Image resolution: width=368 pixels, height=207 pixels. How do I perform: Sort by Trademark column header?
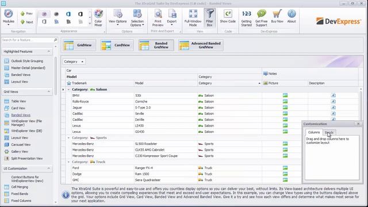pos(99,83)
